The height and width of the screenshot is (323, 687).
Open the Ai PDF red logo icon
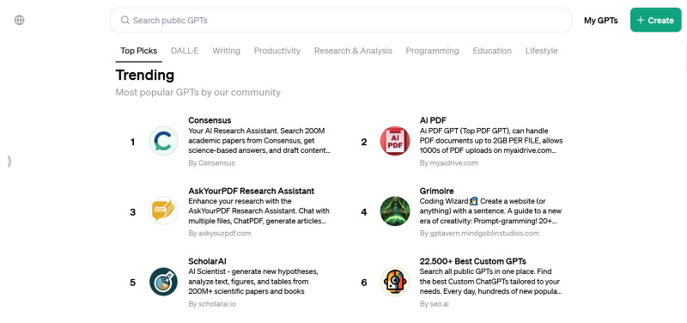coord(395,141)
